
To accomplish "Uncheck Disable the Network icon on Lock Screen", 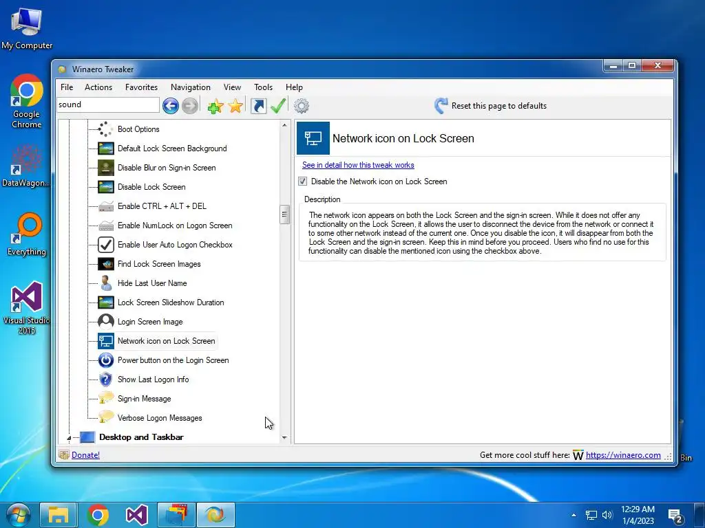I will (303, 181).
